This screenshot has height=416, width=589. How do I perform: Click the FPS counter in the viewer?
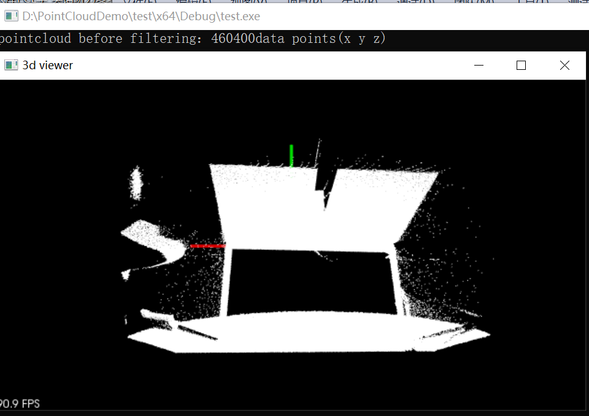coord(20,404)
